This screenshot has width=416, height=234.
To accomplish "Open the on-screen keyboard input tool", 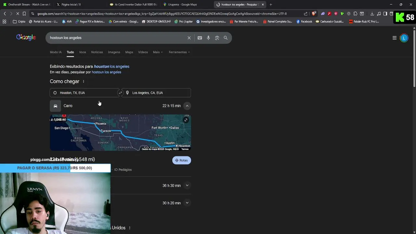I will pyautogui.click(x=200, y=38).
